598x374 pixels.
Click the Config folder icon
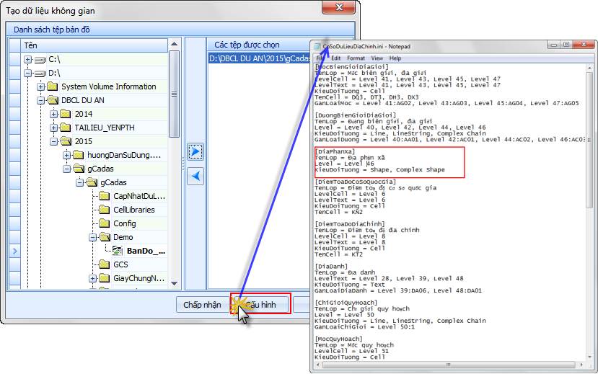point(104,223)
